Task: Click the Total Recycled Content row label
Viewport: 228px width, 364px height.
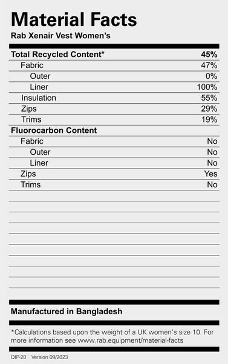Action: 57,55
